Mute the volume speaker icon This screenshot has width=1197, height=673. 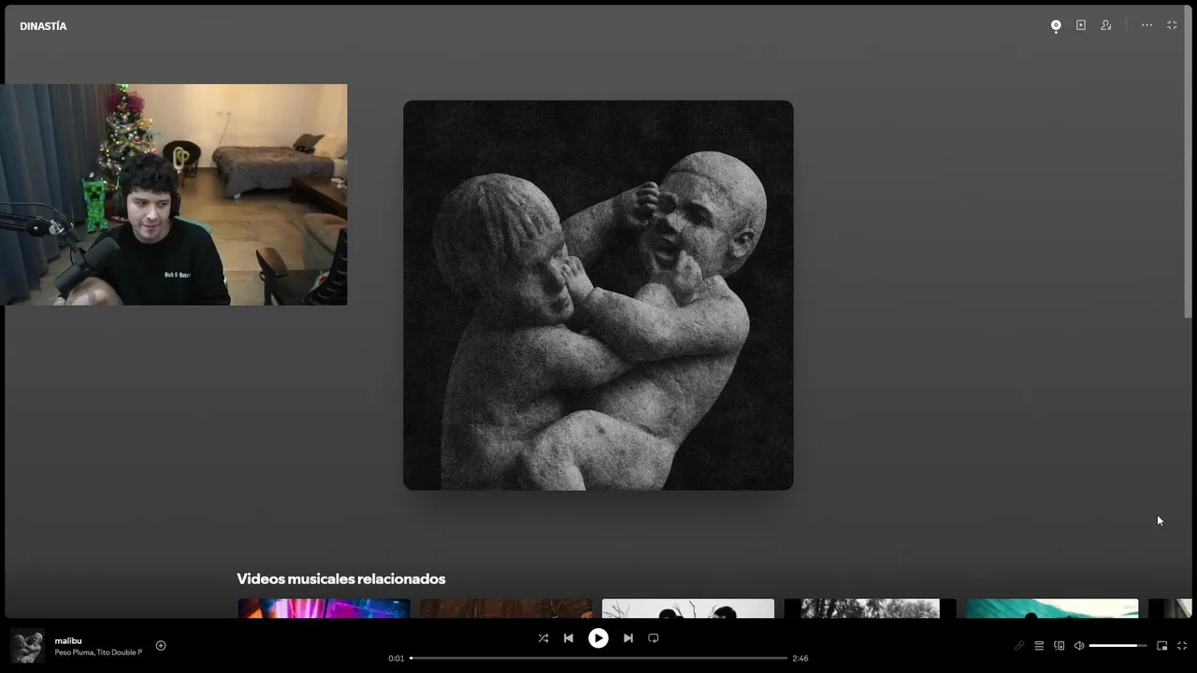coord(1079,646)
